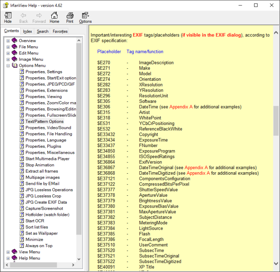Click the page icon beside Multipage images
The image size is (280, 272).
pyautogui.click(x=22, y=177)
